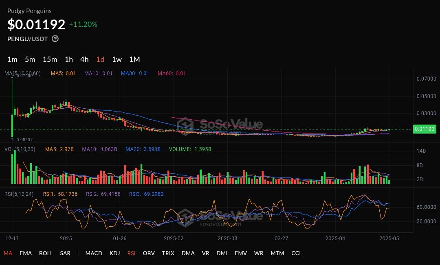Screen dimensions: 440x265
Task: Click the green 0.01192 price tag
Action: coord(425,129)
